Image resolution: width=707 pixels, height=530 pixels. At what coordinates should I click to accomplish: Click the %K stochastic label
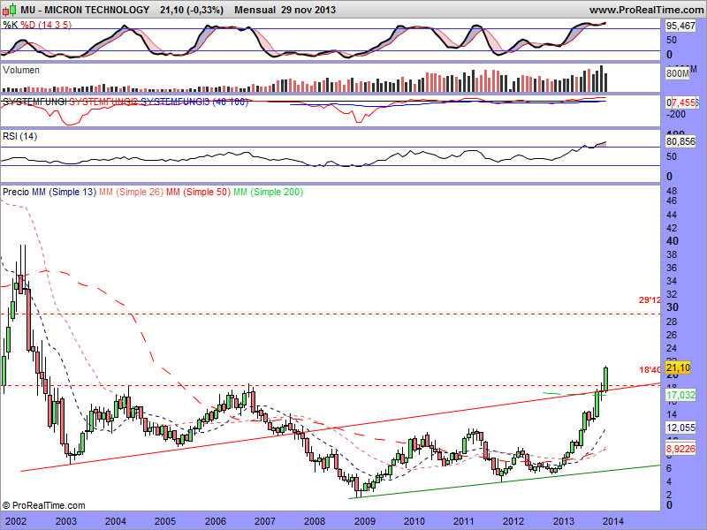pyautogui.click(x=10, y=26)
